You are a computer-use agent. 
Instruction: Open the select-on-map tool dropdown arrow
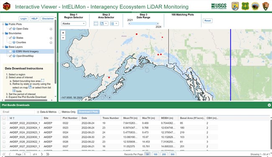point(106,23)
